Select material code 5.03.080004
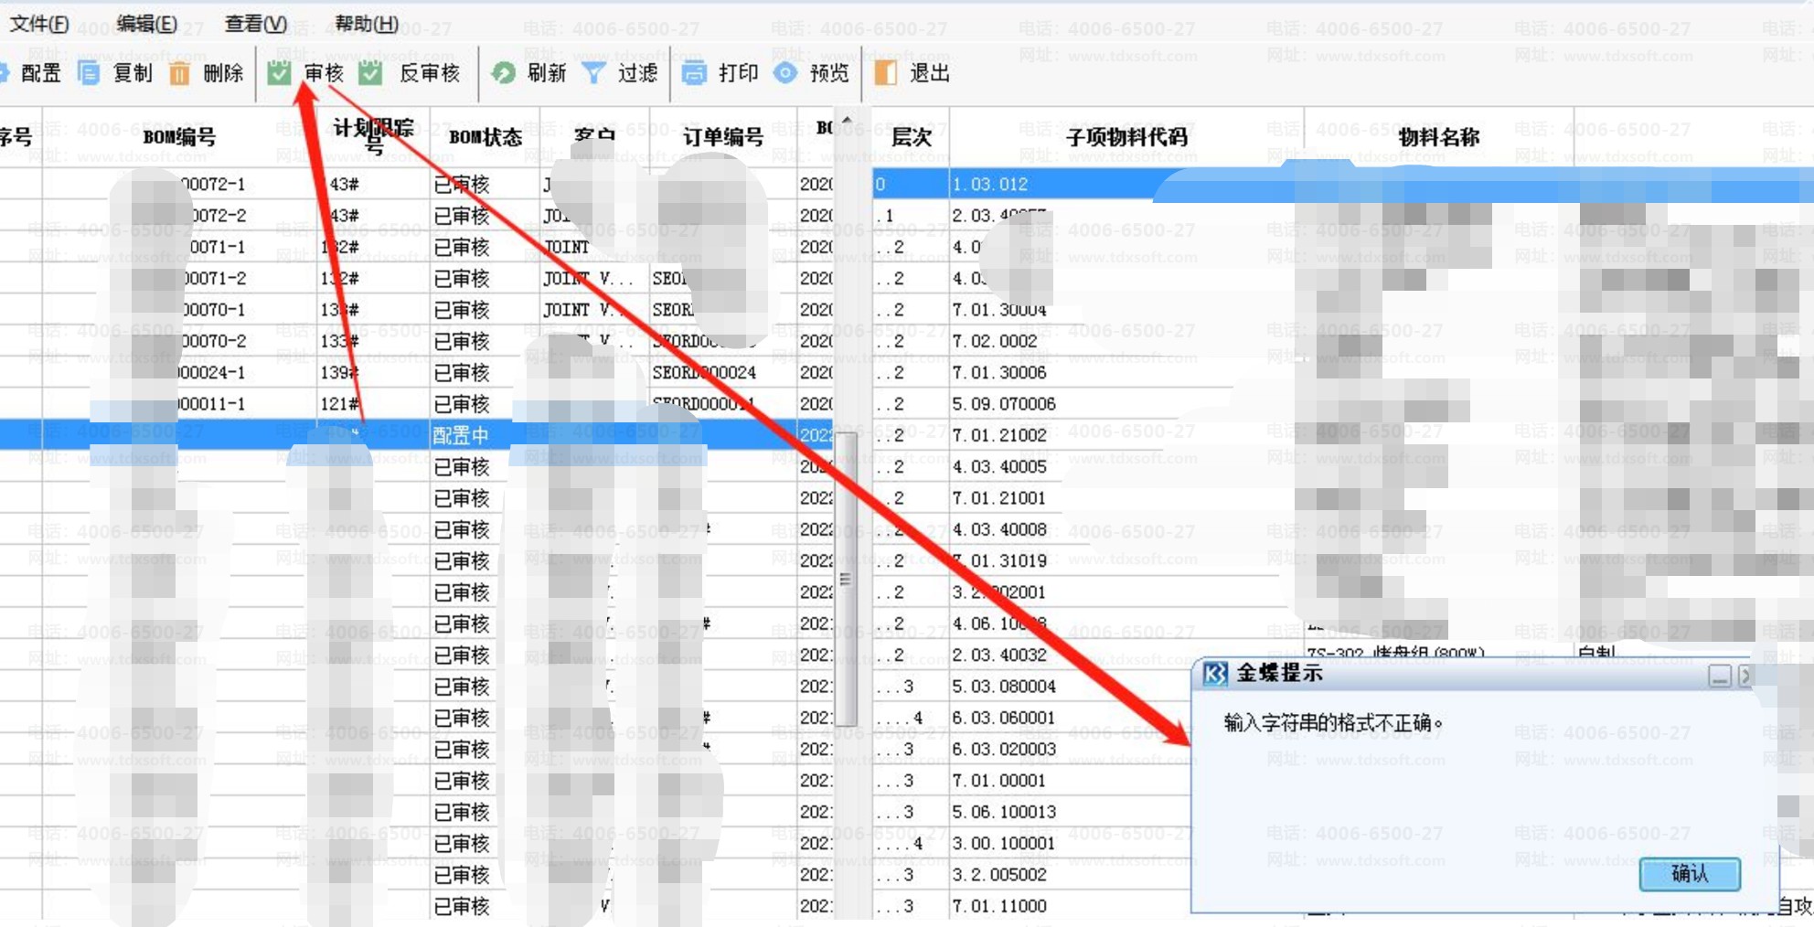1814x927 pixels. click(1004, 687)
